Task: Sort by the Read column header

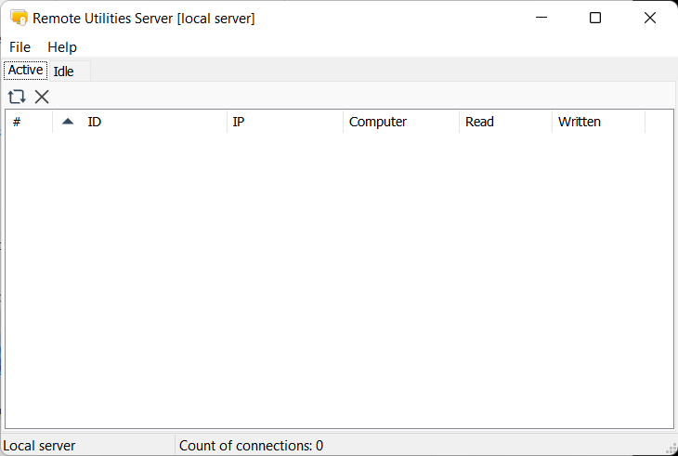Action: [505, 122]
